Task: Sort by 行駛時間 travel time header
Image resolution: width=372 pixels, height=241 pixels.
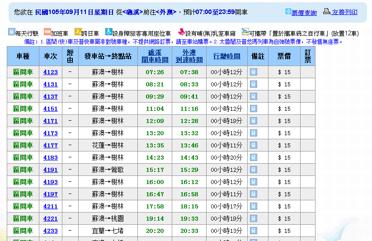Action: [226, 56]
